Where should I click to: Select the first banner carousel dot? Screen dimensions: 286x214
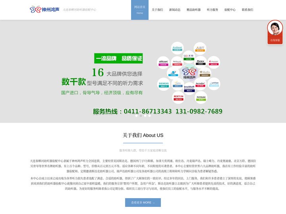click(x=136, y=116)
